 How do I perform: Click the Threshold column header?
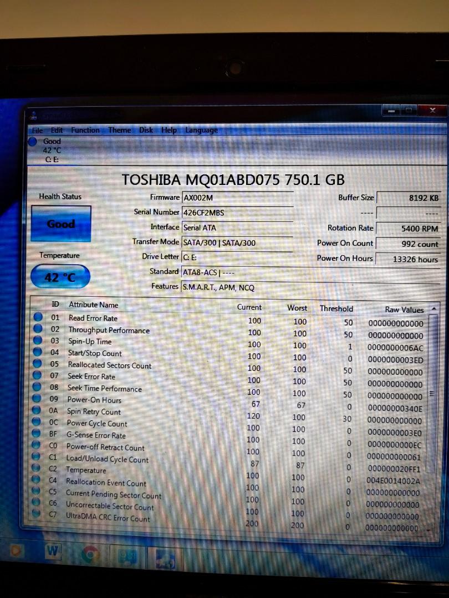coord(336,308)
